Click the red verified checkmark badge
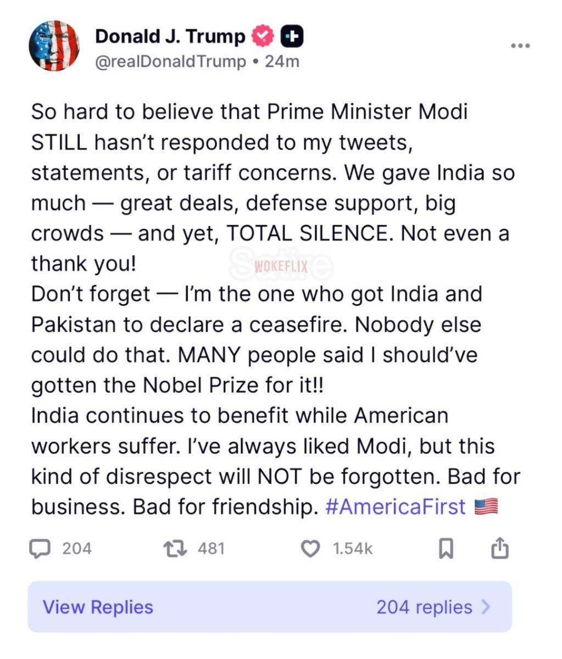Viewport: 562px width, 659px height. pos(263,36)
